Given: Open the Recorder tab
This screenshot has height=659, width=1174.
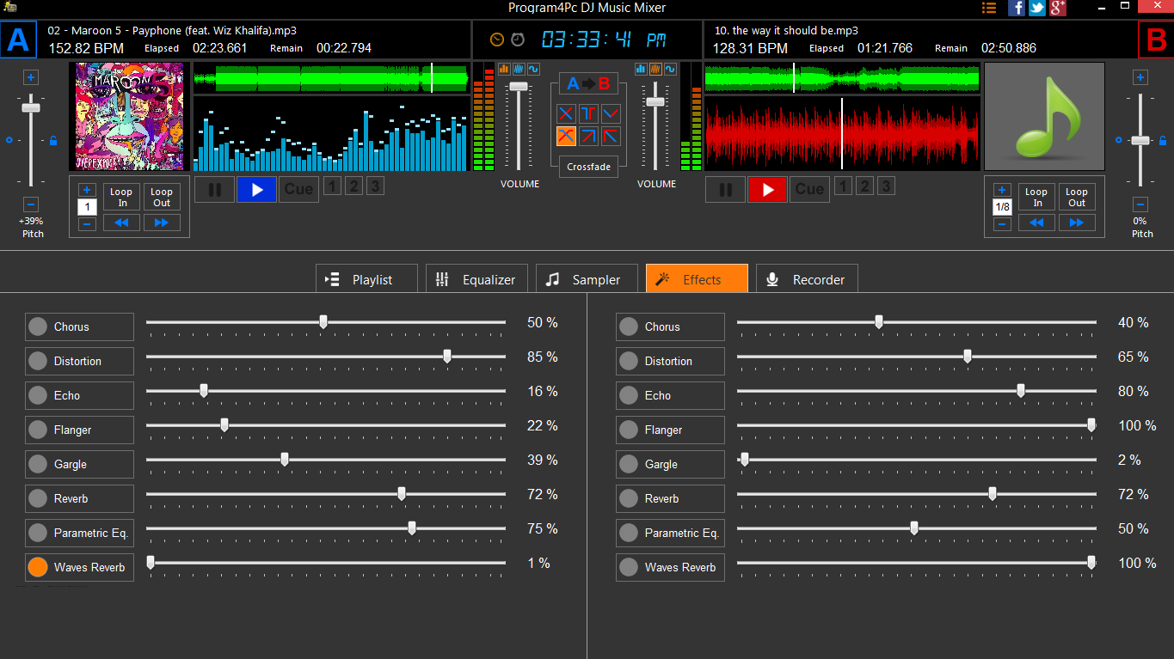Looking at the screenshot, I should click(807, 278).
